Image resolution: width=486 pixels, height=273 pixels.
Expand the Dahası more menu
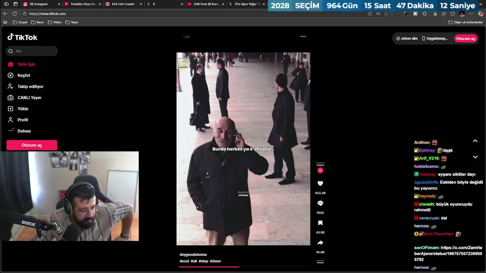click(x=19, y=131)
